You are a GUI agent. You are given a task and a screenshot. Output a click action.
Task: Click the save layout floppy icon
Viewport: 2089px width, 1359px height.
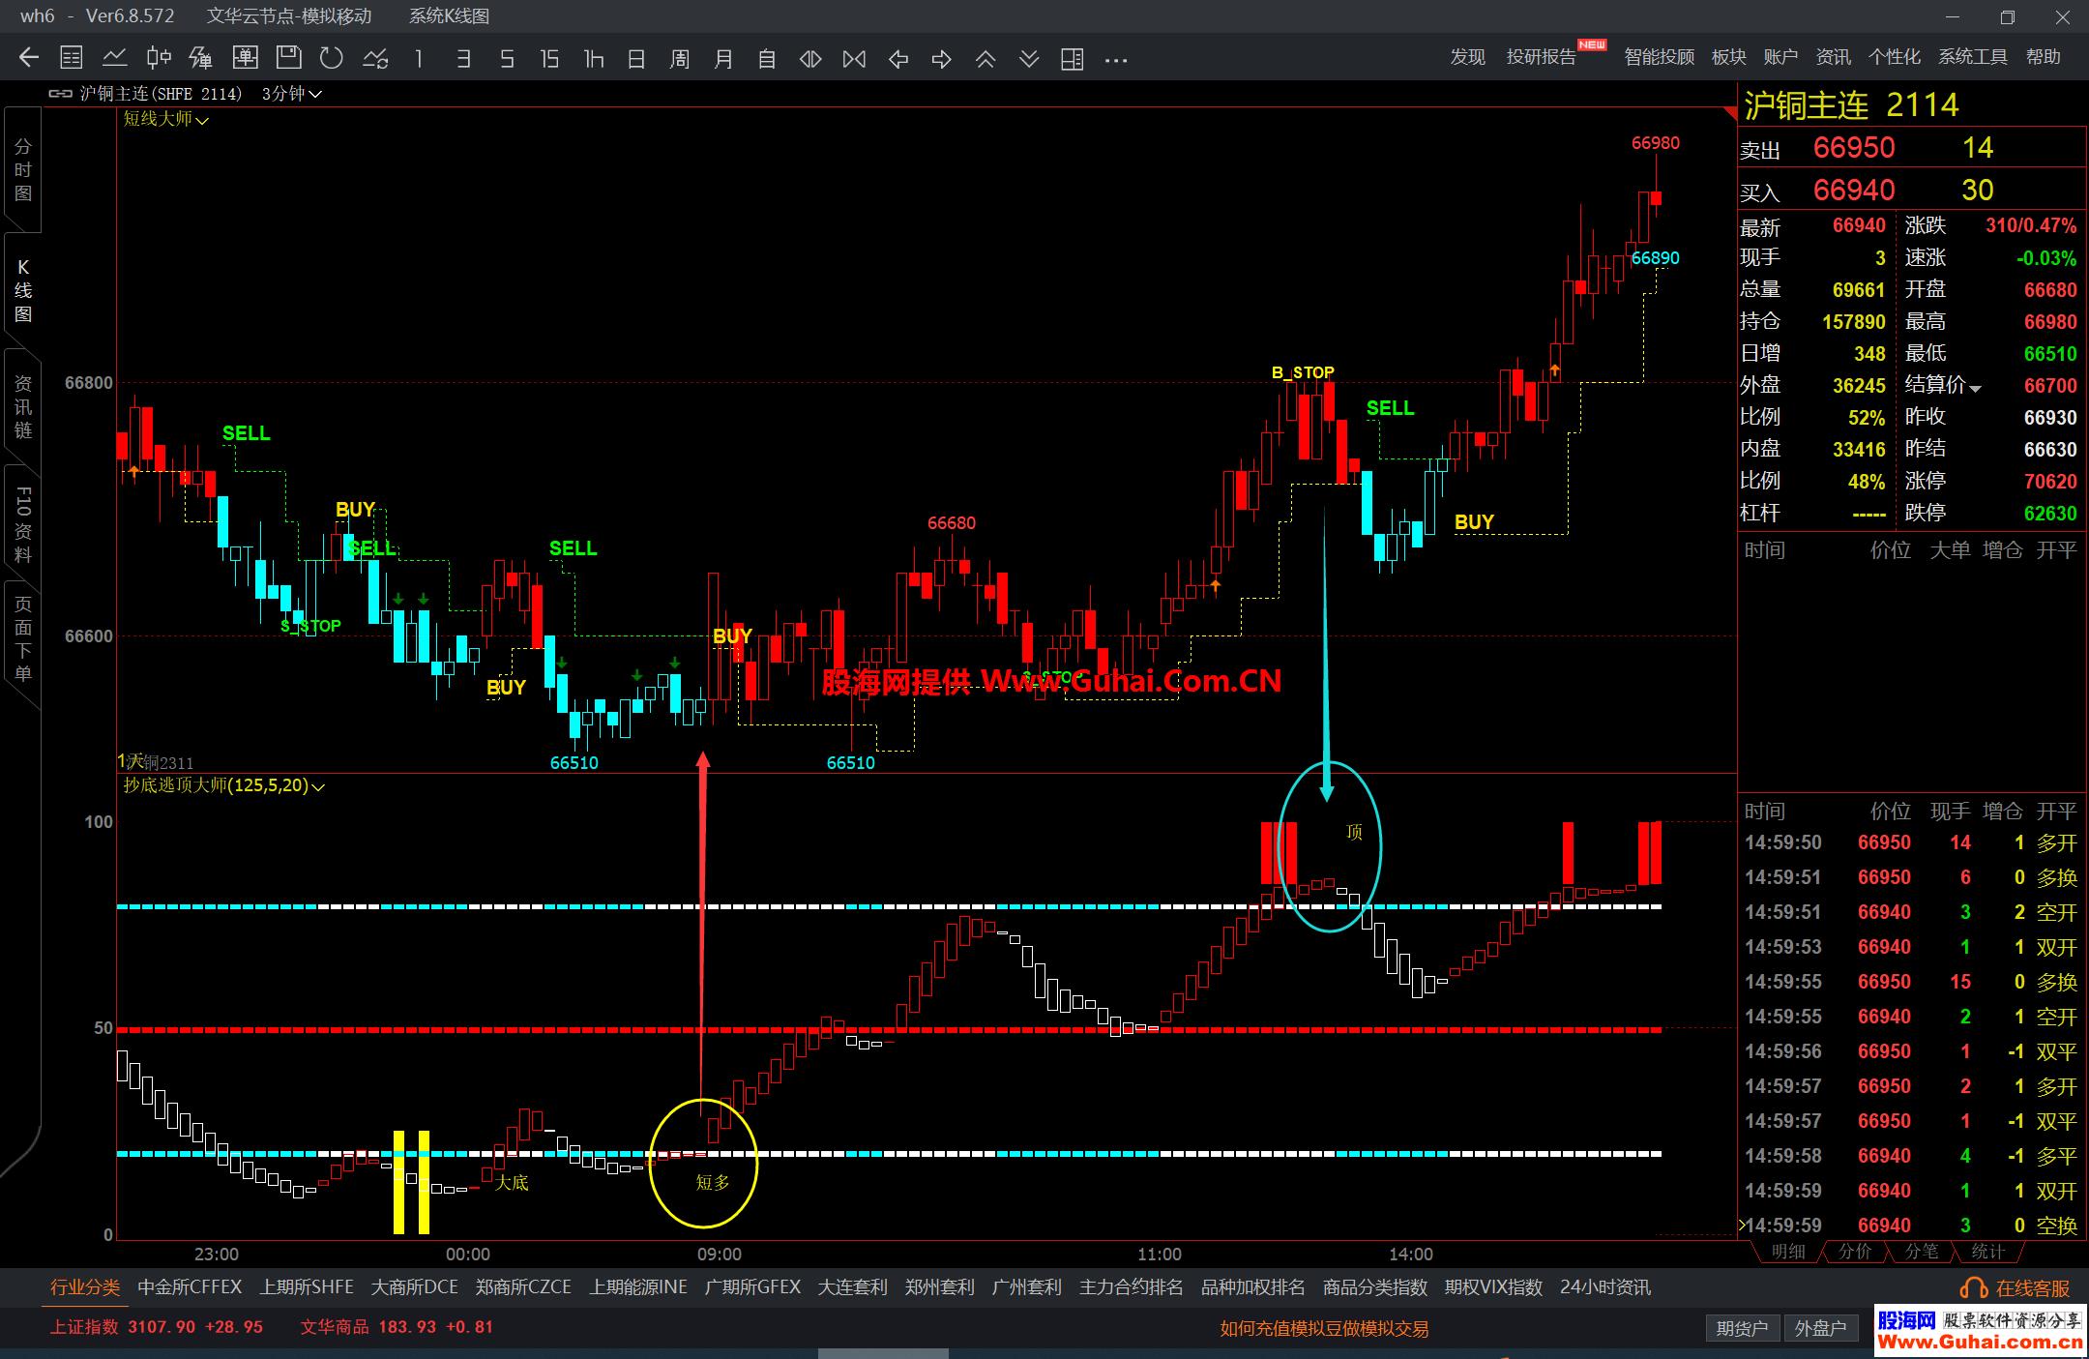(x=288, y=59)
